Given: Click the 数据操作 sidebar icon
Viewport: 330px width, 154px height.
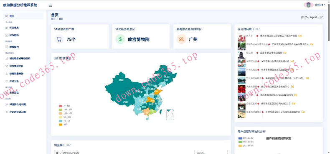Looking at the screenshot, I should [x=7, y=47].
